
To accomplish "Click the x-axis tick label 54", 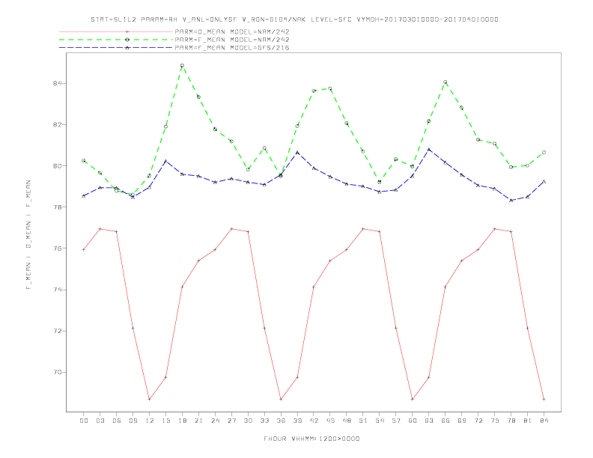I will pyautogui.click(x=380, y=421).
